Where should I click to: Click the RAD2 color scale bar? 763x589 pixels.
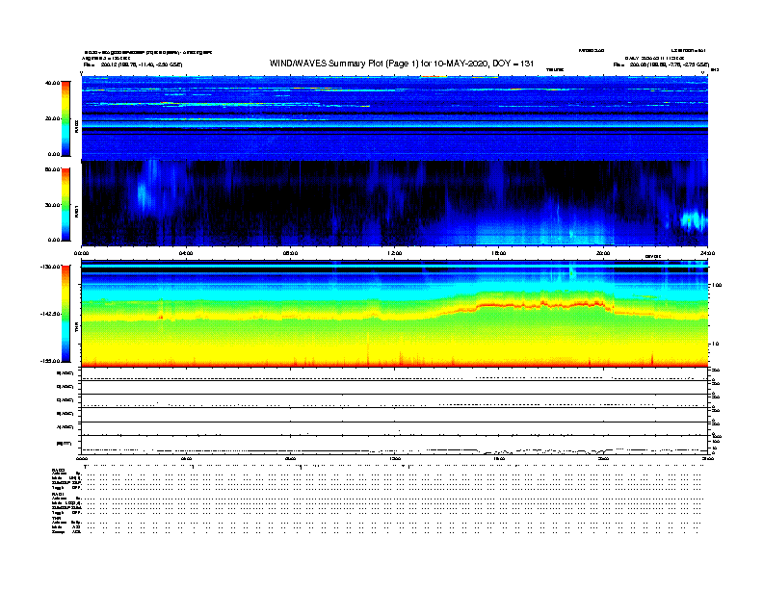[x=66, y=118]
